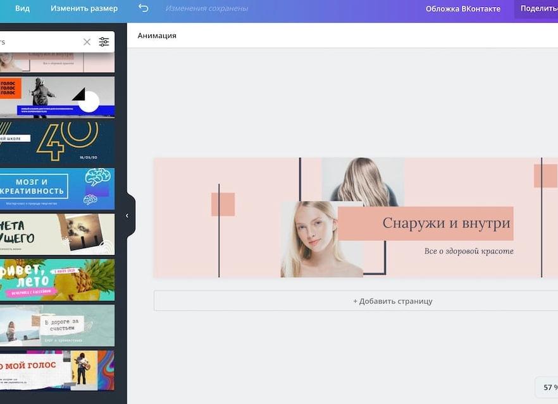Focus the template search field

tap(38, 42)
